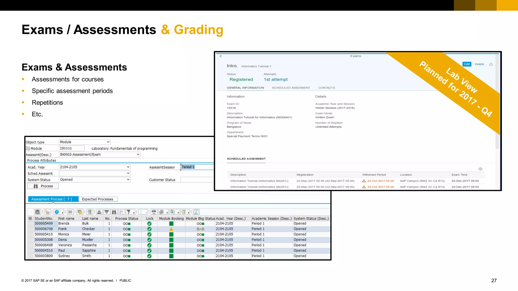Click the print preview views icon

161,212
